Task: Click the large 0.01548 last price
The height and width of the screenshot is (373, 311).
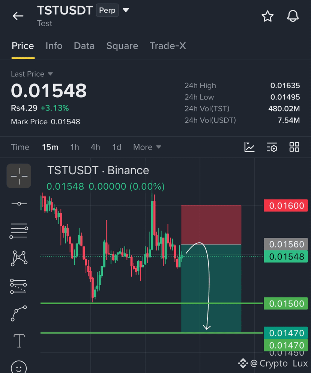Action: [49, 91]
